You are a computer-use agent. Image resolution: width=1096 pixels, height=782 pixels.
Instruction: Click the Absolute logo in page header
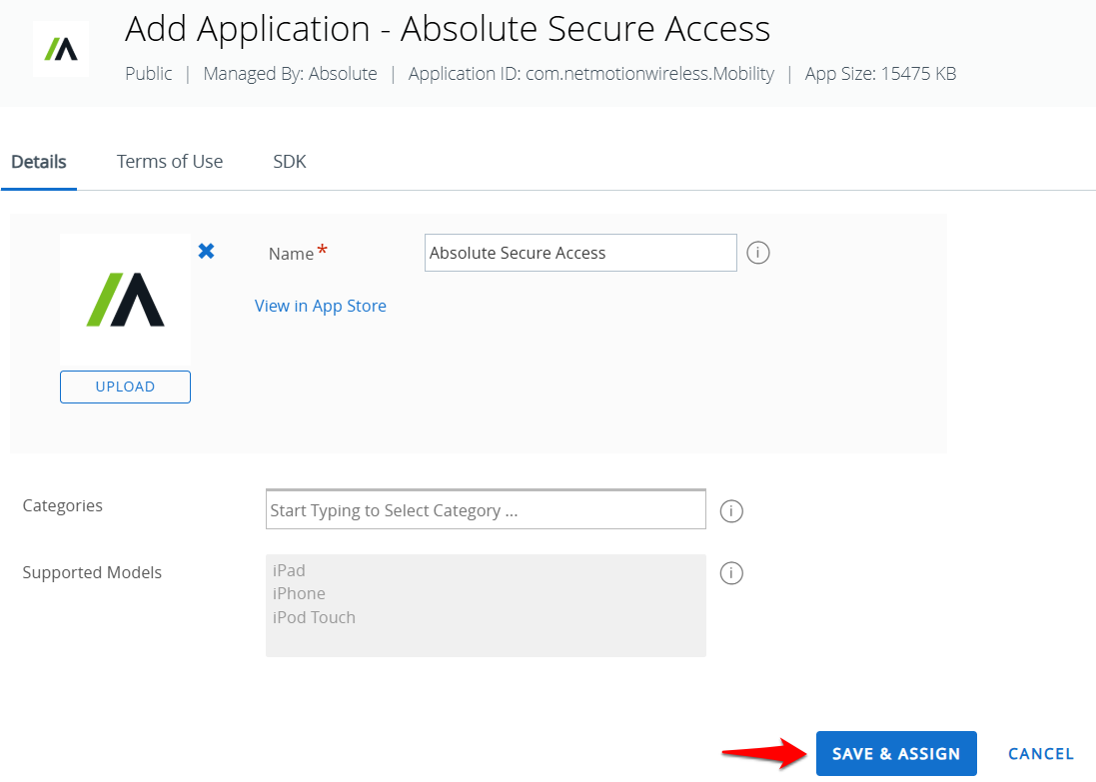click(61, 49)
